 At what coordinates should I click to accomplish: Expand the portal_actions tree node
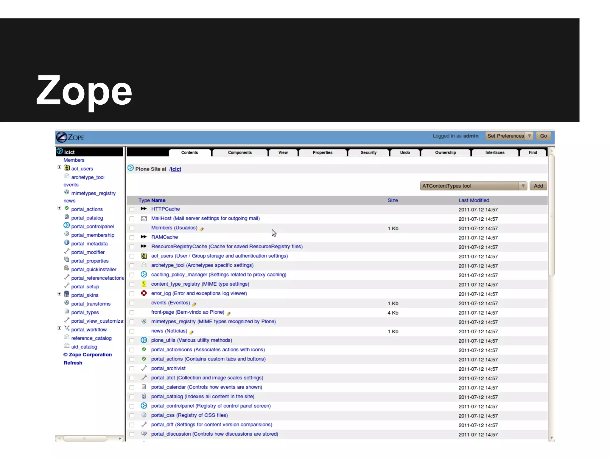pyautogui.click(x=59, y=208)
